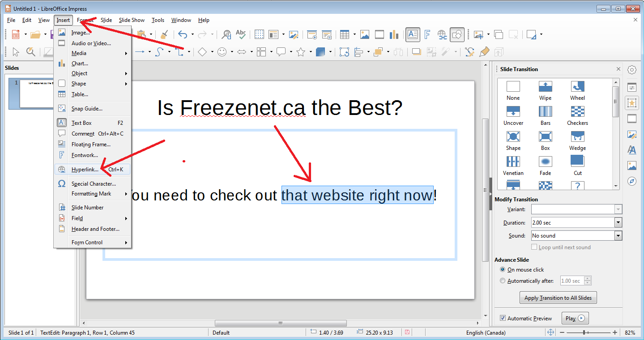Image resolution: width=644 pixels, height=340 pixels.
Task: Enable Automatic Preview checkbox
Action: [x=503, y=318]
